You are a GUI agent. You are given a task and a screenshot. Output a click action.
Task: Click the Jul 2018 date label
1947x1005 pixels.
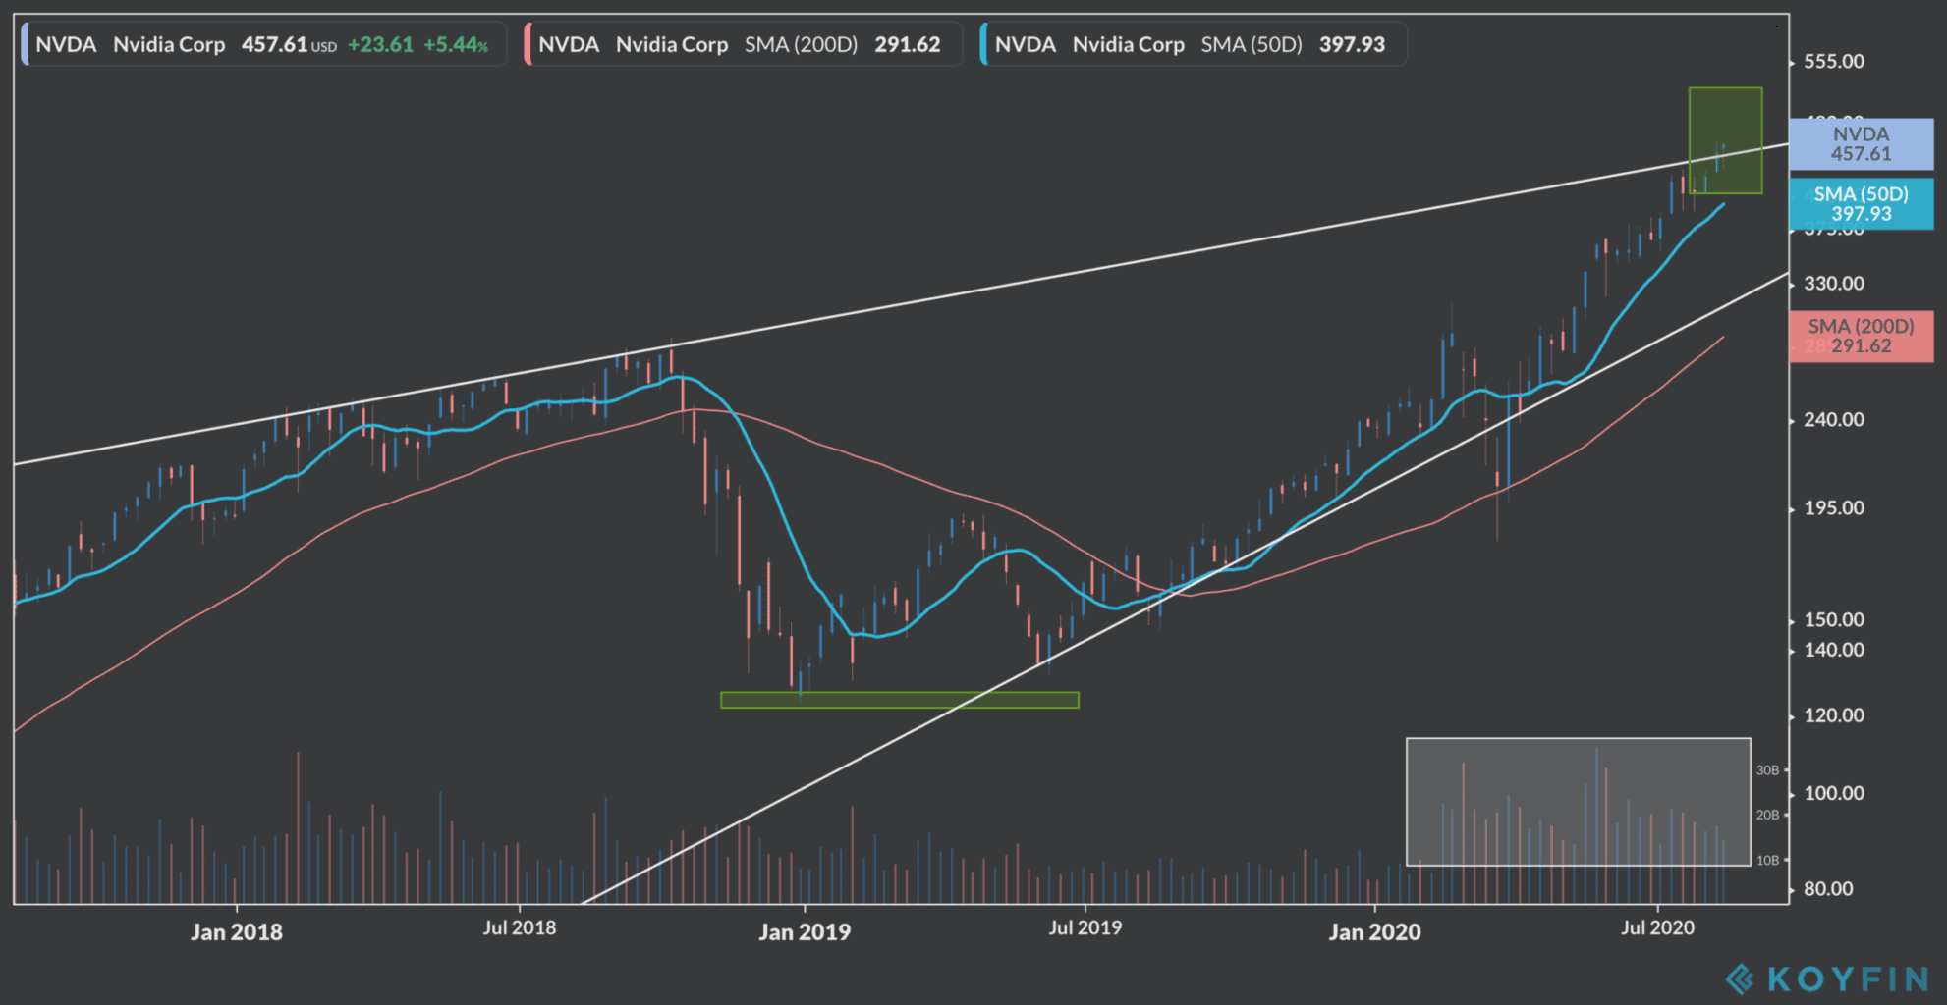(519, 927)
